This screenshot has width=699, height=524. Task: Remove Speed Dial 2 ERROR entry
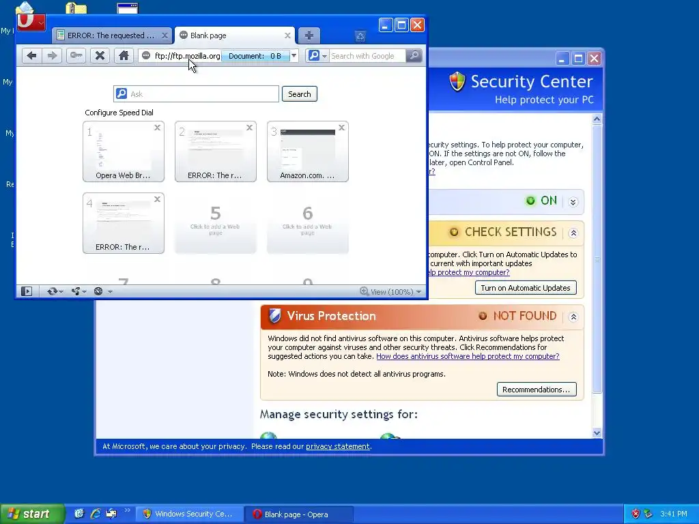coord(250,128)
